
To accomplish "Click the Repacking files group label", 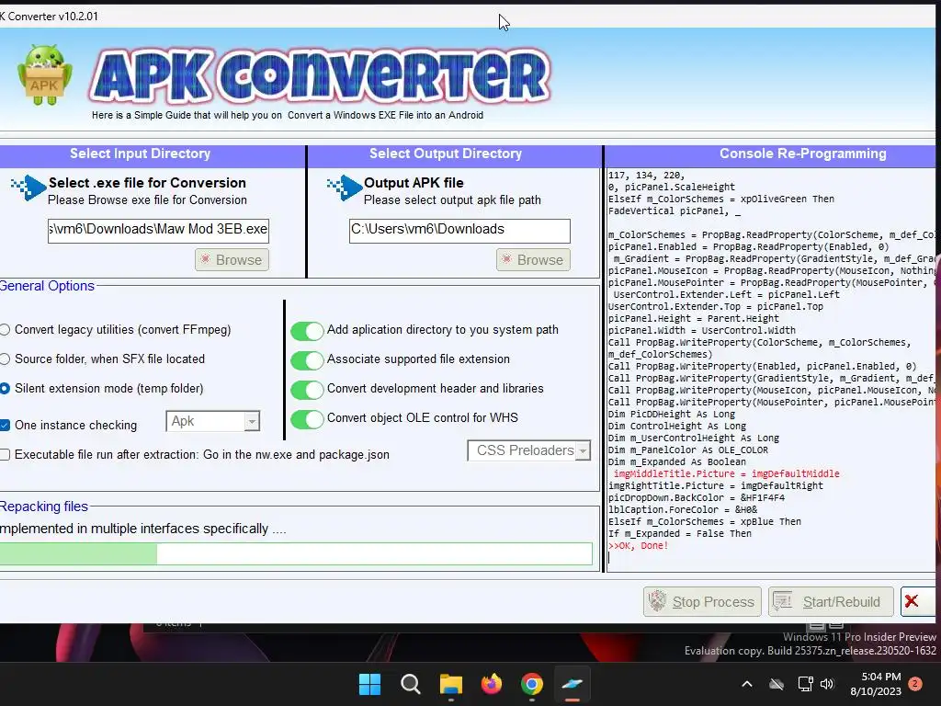I will click(44, 507).
